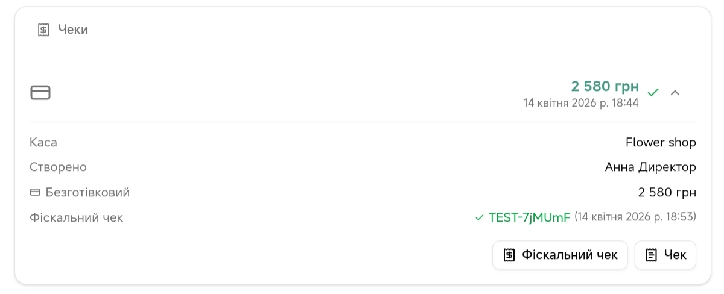Click the green checkmark beside the bold total
The image size is (724, 294).
point(653,92)
